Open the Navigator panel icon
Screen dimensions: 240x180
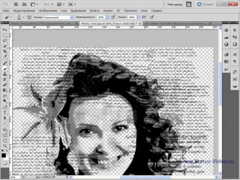click(226, 30)
